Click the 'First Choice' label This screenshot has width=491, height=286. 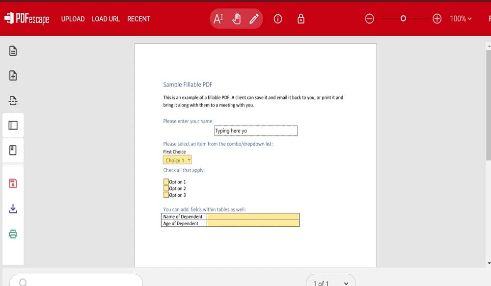[174, 152]
